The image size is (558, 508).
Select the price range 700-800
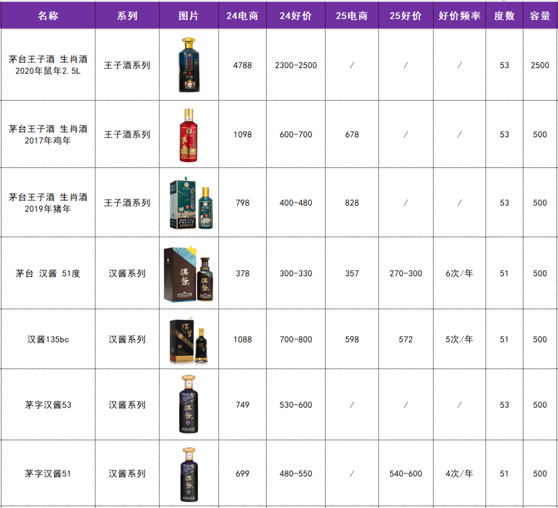click(x=296, y=339)
